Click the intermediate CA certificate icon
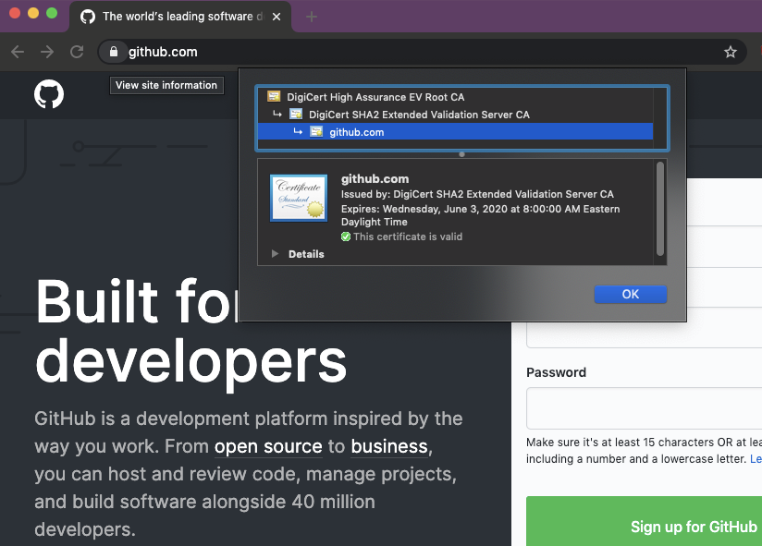The height and width of the screenshot is (546, 762). tap(296, 114)
